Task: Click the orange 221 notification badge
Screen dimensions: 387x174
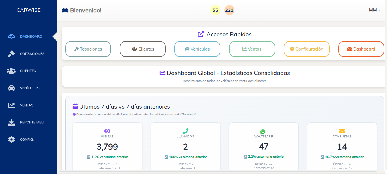Action: (229, 10)
